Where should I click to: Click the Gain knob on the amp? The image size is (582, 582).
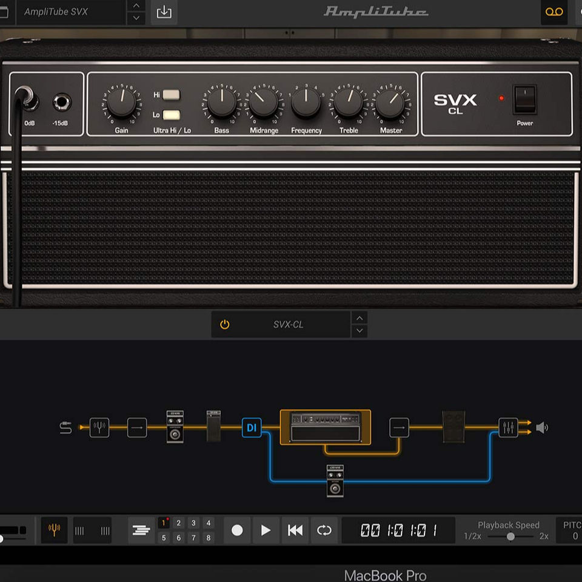point(122,102)
